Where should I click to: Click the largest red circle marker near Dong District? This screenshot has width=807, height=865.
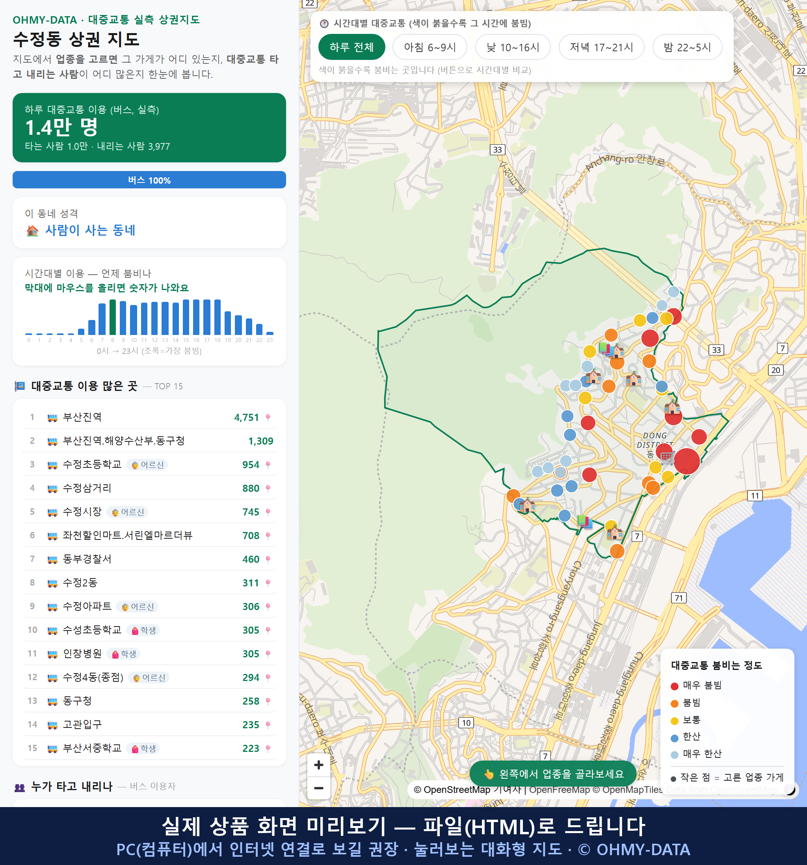coord(686,461)
